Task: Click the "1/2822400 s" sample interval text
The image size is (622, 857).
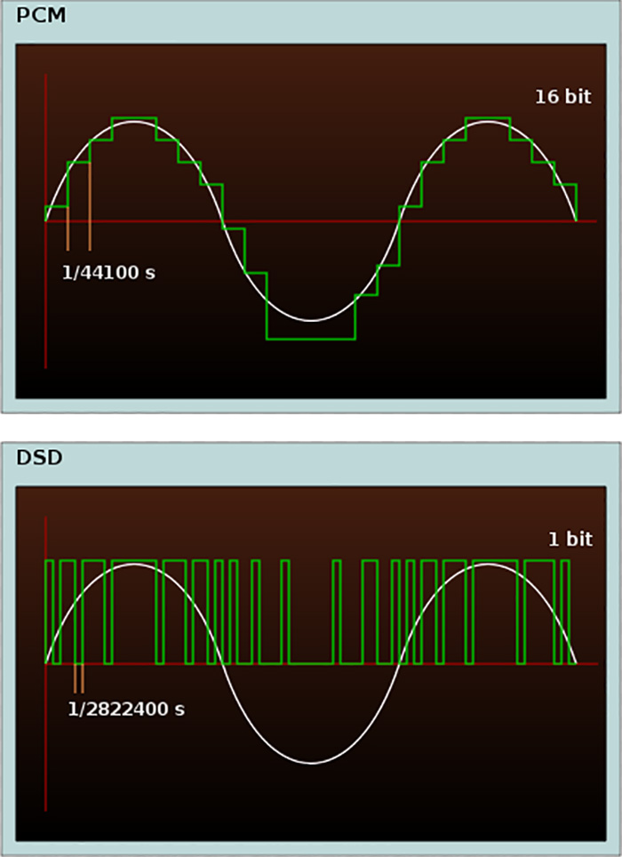Action: [127, 709]
